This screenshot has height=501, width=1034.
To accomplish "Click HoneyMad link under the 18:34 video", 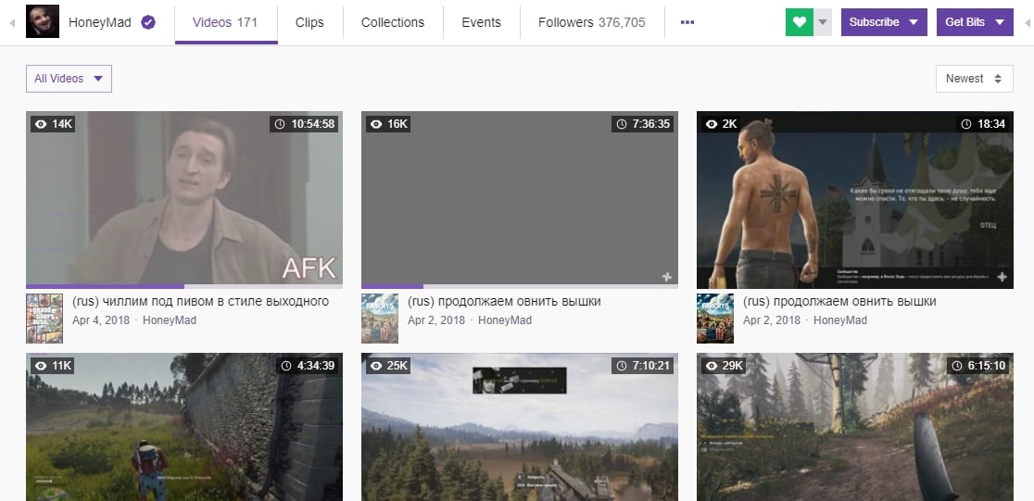I will click(840, 320).
